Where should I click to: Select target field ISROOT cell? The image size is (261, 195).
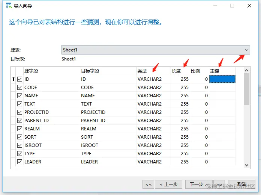coord(108,145)
